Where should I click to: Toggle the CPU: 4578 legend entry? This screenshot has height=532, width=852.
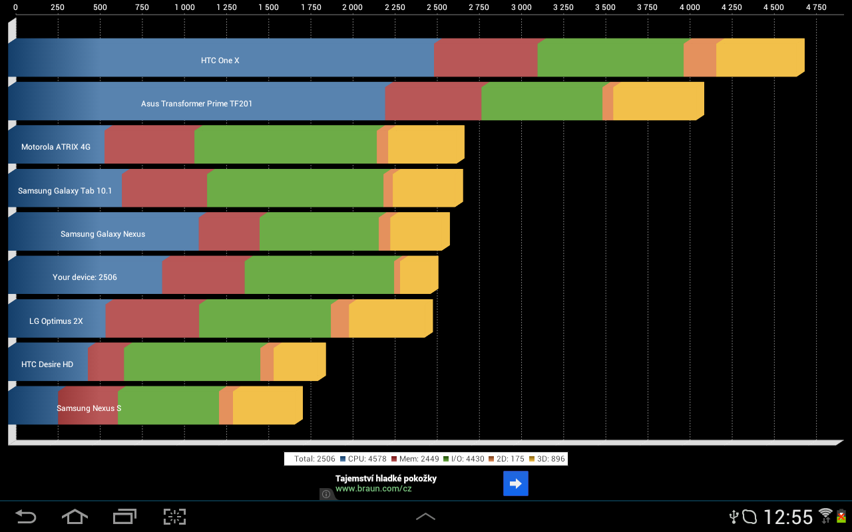click(369, 458)
